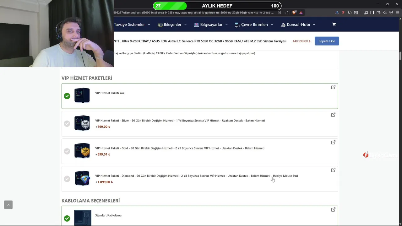Viewport: 402px width, 226px height.
Task: Click the Brave Rewards triangle icon
Action: pos(301,13)
